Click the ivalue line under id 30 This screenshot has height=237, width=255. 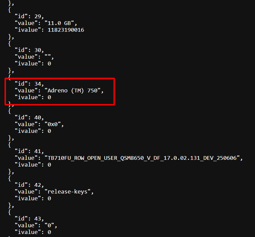pyautogui.click(x=32, y=63)
